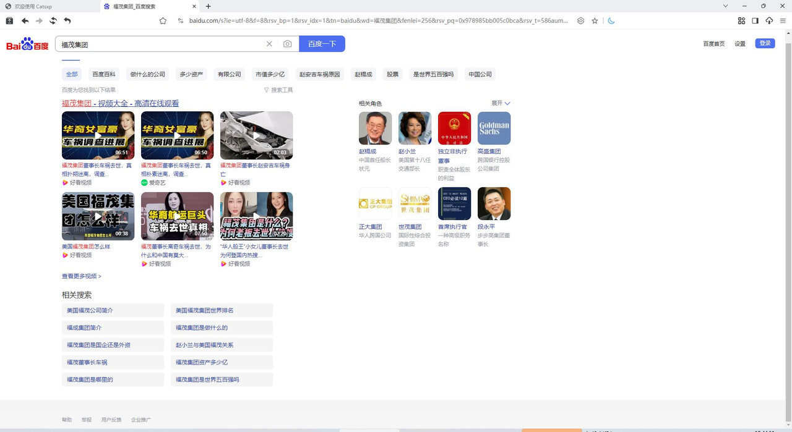
Task: Open the shield icon in the address bar
Action: pyautogui.click(x=580, y=20)
